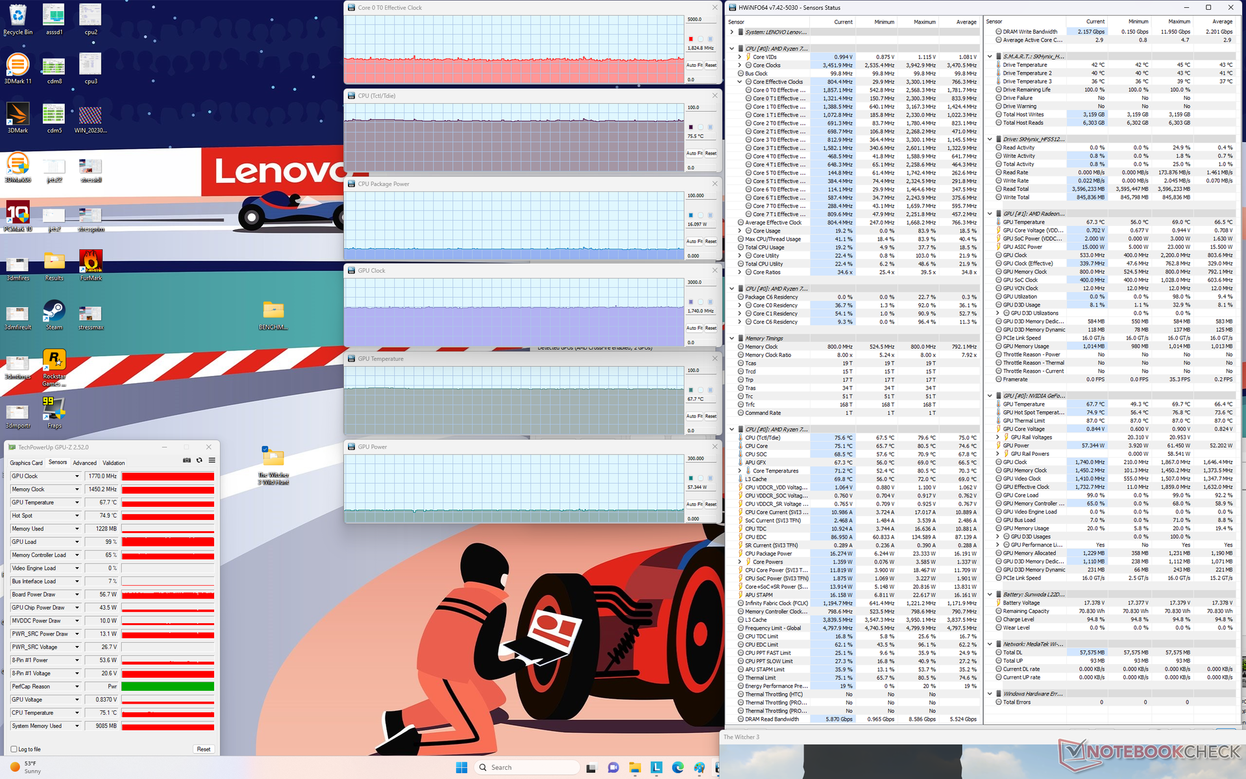Toggle the right option in GPU Temperature graph
This screenshot has width=1246, height=779.
click(710, 390)
